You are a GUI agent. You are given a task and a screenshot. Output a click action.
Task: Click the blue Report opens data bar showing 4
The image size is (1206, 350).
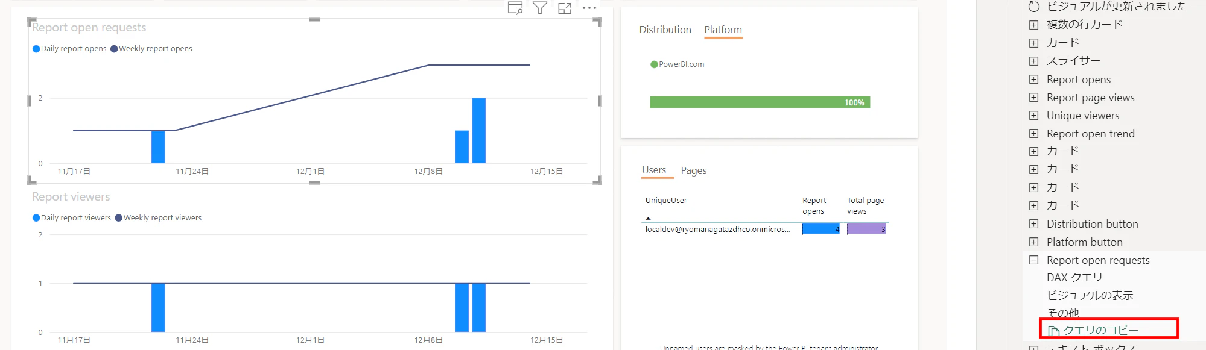pyautogui.click(x=820, y=229)
